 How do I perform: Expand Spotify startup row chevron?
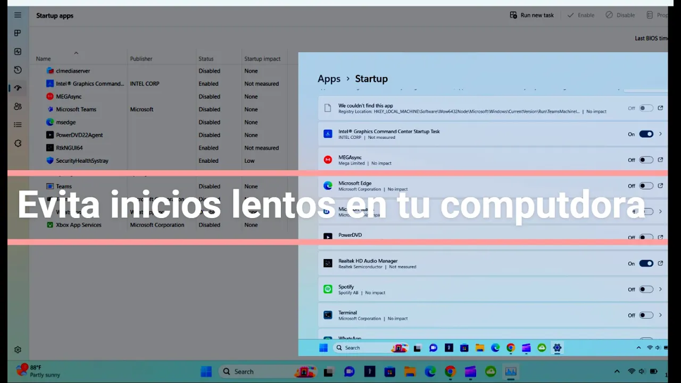(660, 289)
